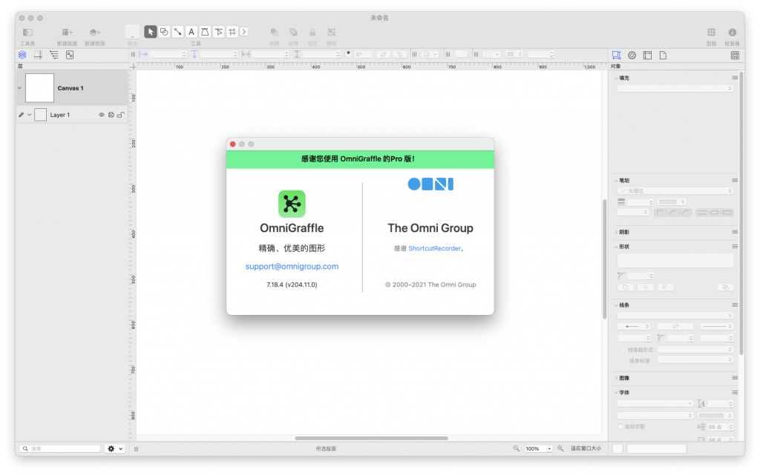The height and width of the screenshot is (475, 760).
Task: Collapse the 笔划 stroke section
Action: coord(616,180)
